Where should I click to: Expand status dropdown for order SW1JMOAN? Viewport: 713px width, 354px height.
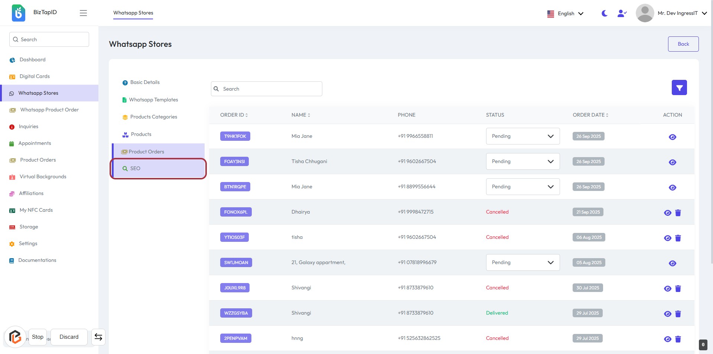point(522,263)
